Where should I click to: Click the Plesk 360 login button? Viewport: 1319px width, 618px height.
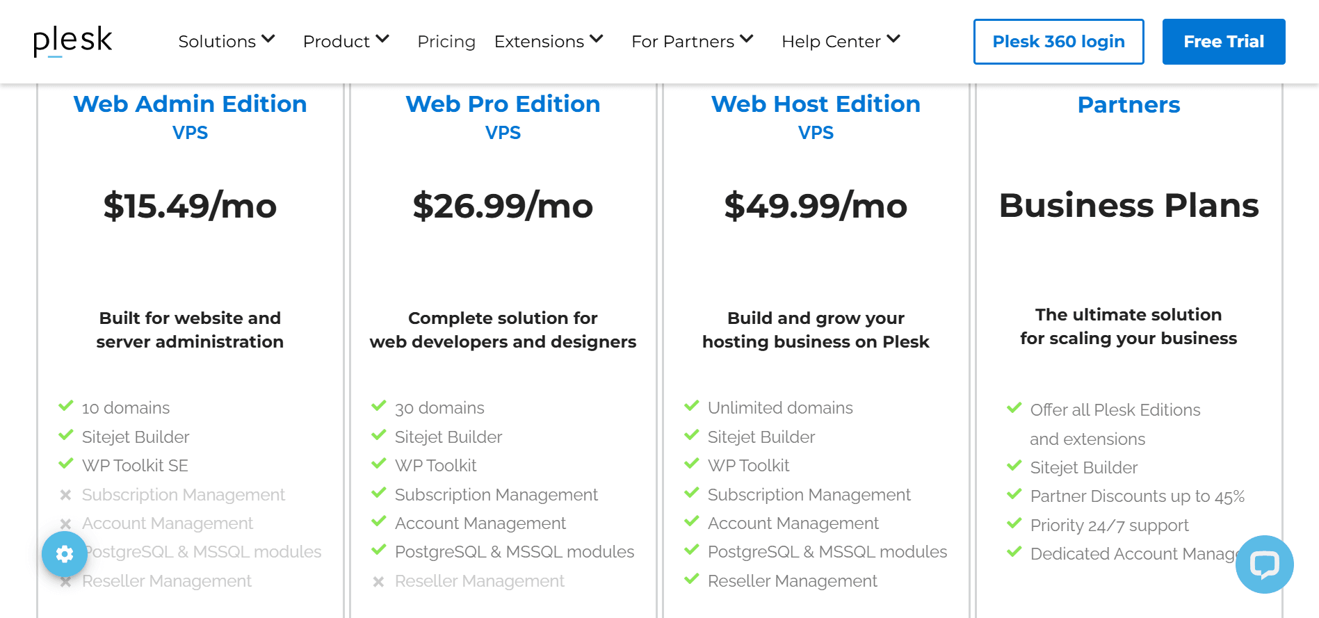pos(1058,42)
